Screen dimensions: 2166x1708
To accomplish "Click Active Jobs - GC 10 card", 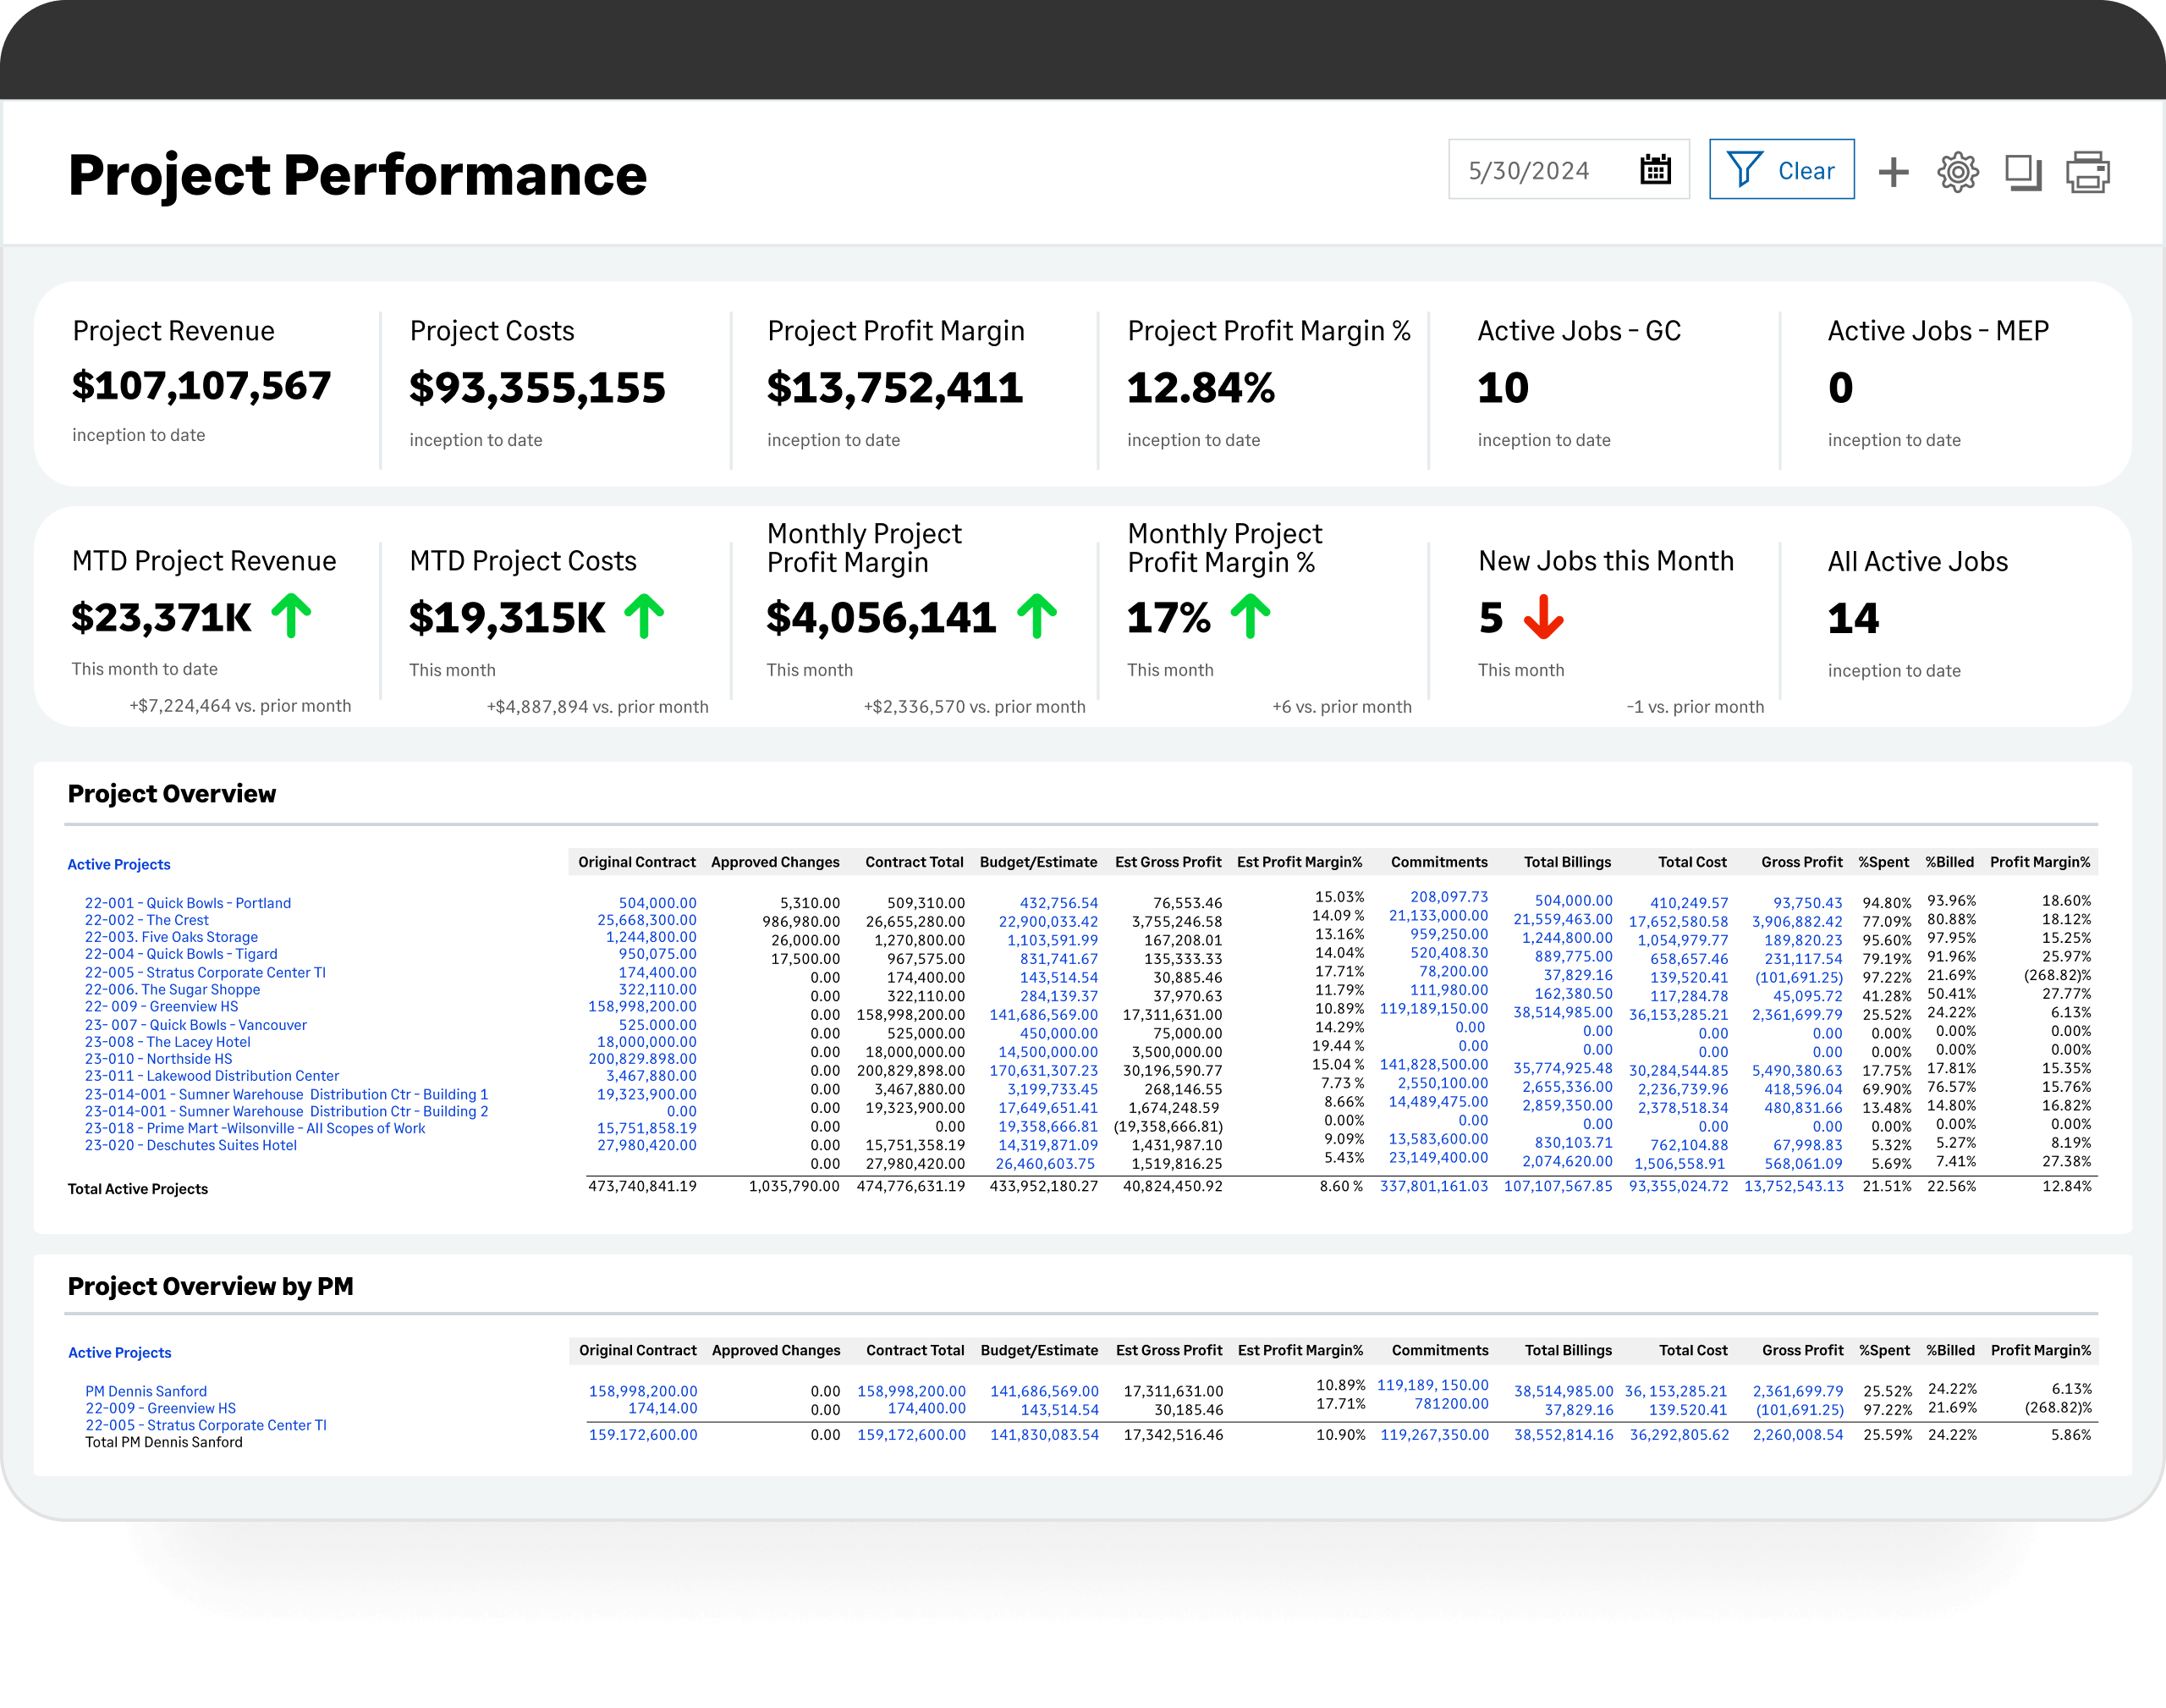I will point(1580,384).
